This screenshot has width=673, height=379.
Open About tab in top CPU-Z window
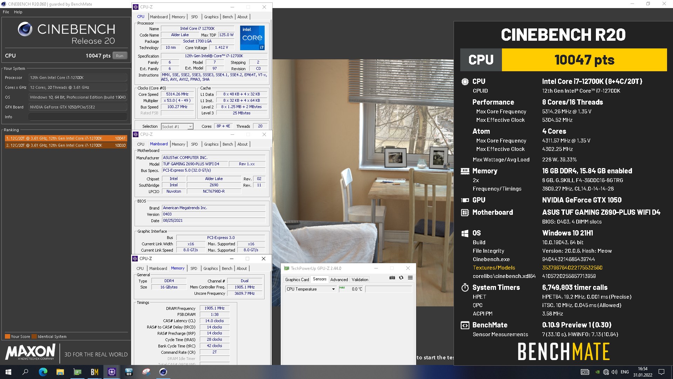[x=242, y=17]
